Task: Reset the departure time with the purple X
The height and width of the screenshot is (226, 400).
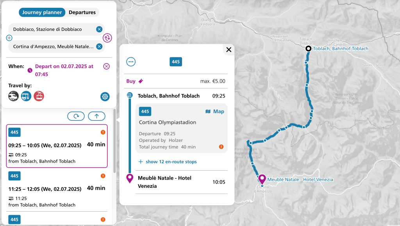Action: (106, 66)
